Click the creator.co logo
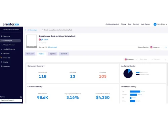This screenshot has width=168, height=126. point(11,24)
